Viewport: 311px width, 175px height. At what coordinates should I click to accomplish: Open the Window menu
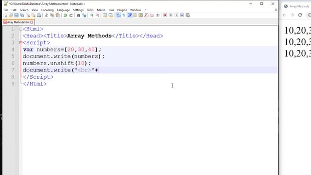pos(136,10)
